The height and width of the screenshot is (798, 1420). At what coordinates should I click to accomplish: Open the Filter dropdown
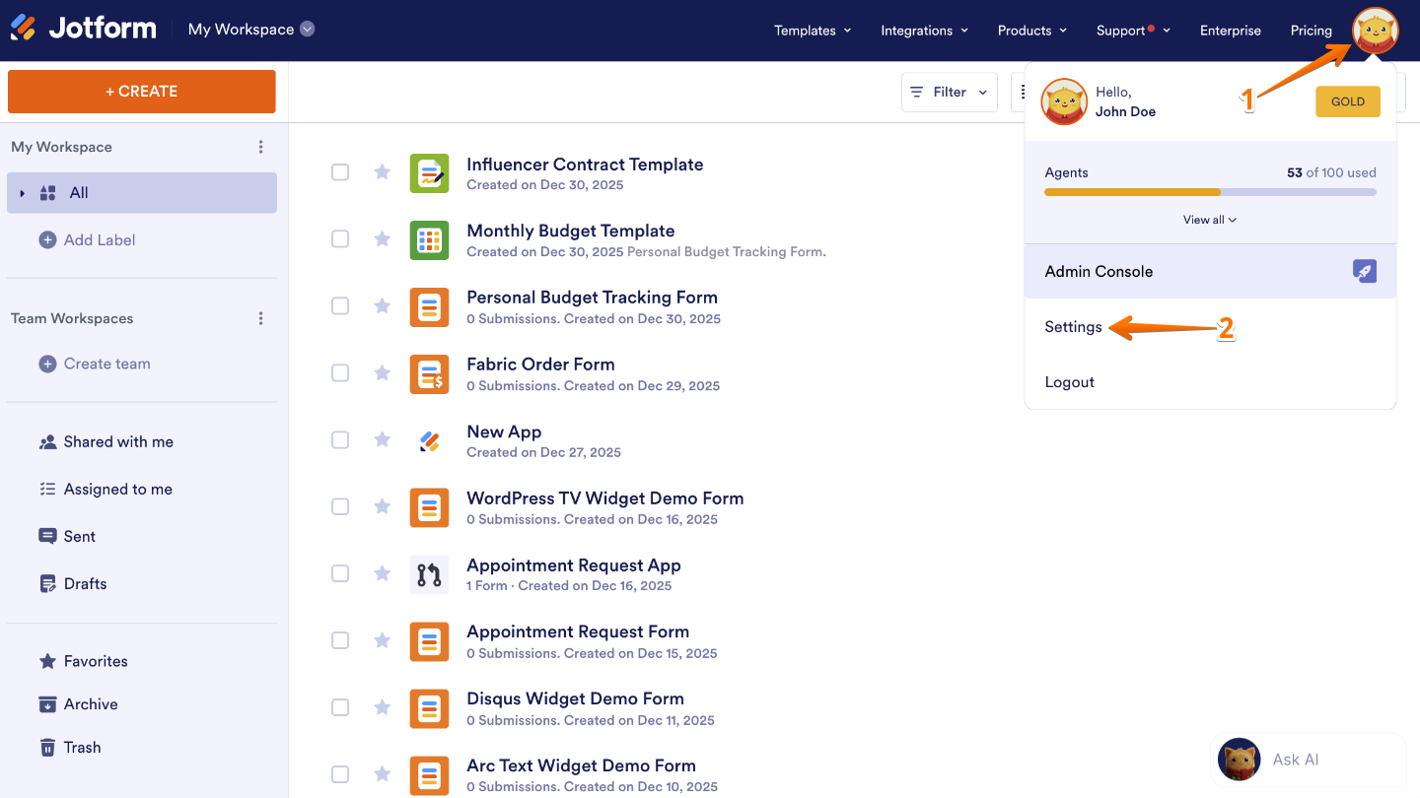tap(948, 92)
